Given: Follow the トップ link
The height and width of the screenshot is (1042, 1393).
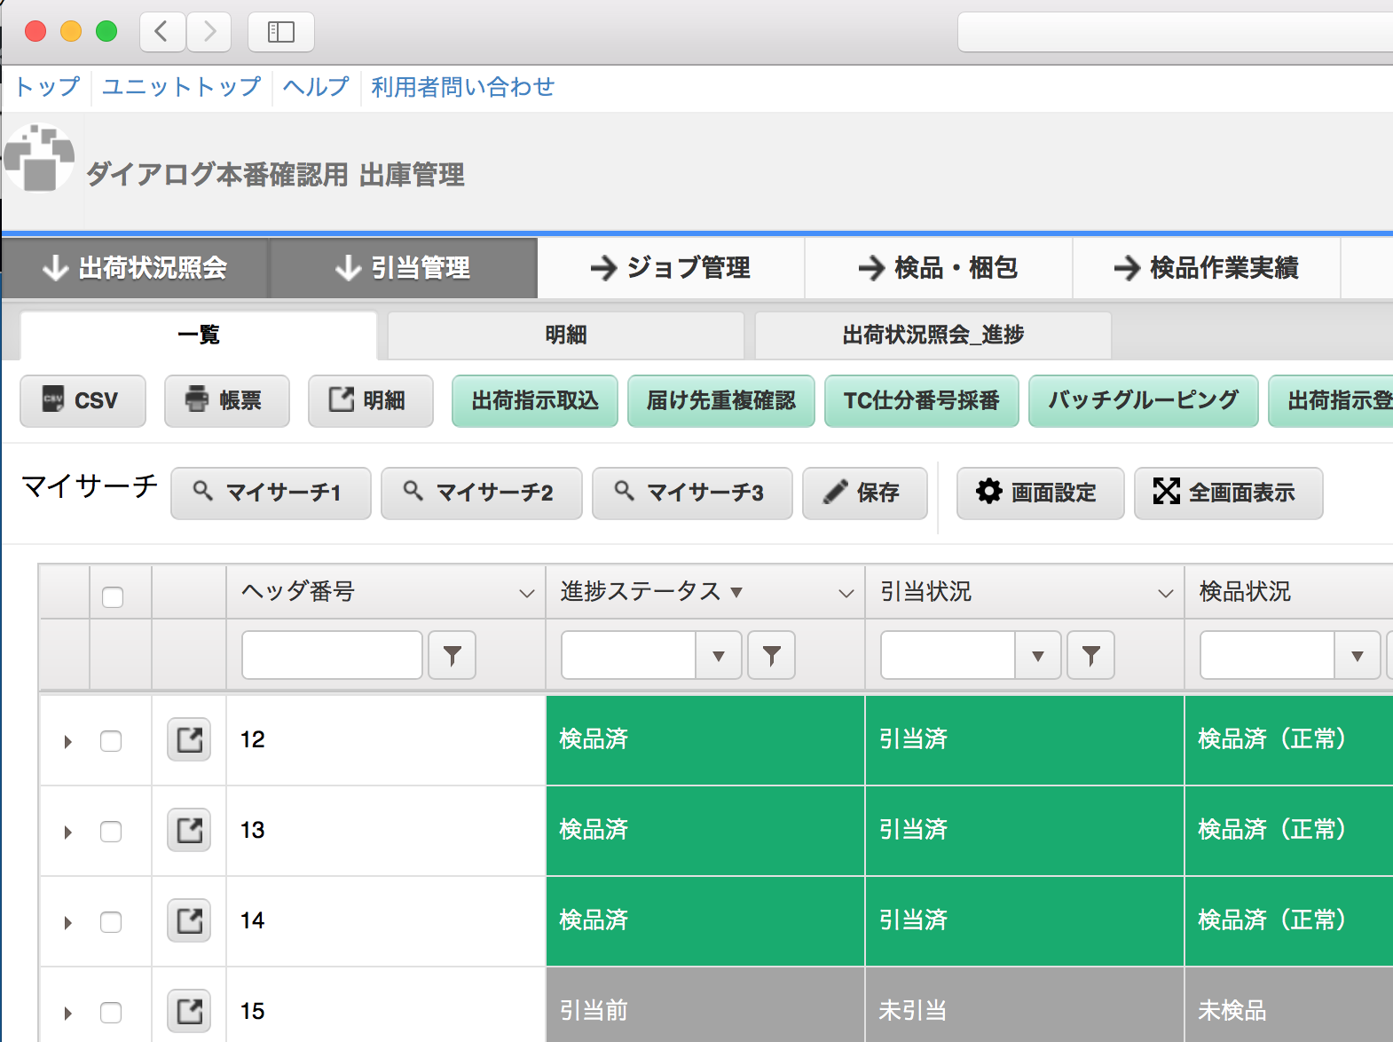Looking at the screenshot, I should (47, 87).
